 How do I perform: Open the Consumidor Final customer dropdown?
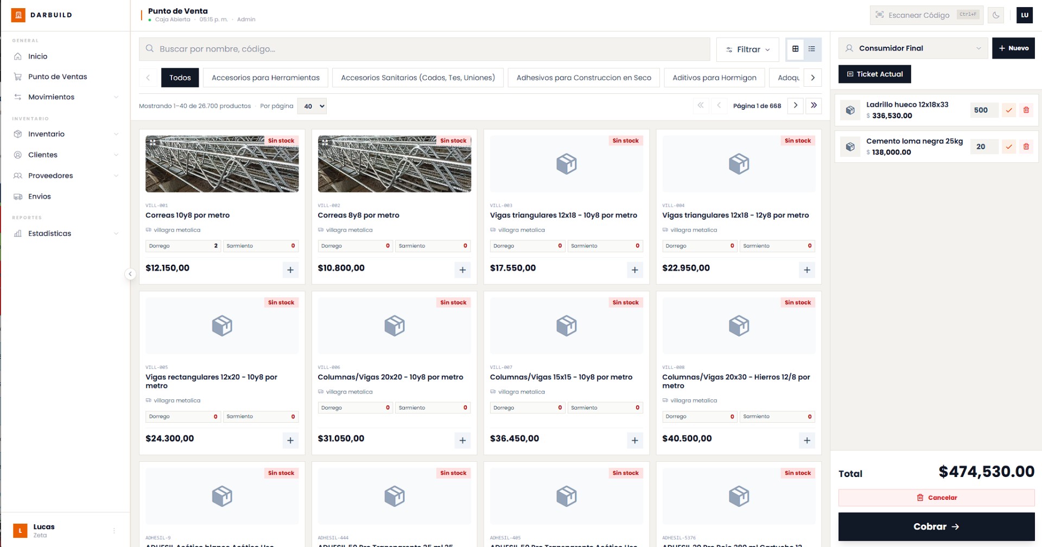pyautogui.click(x=913, y=48)
